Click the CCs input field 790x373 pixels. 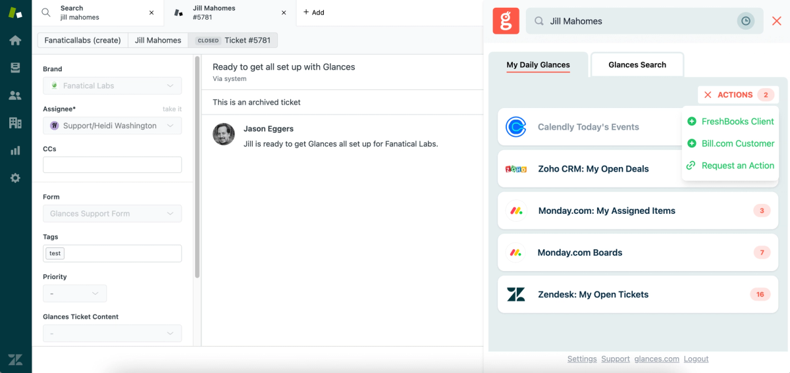pyautogui.click(x=112, y=165)
